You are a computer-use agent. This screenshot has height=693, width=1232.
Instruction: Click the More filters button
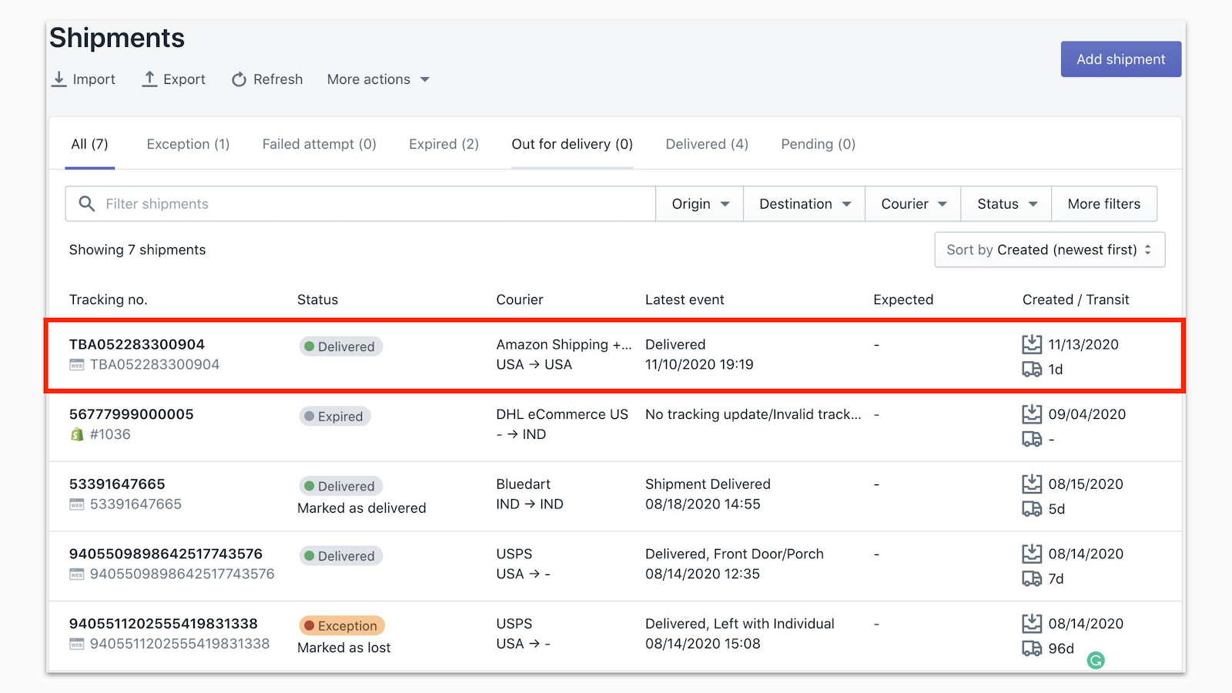[x=1103, y=204]
